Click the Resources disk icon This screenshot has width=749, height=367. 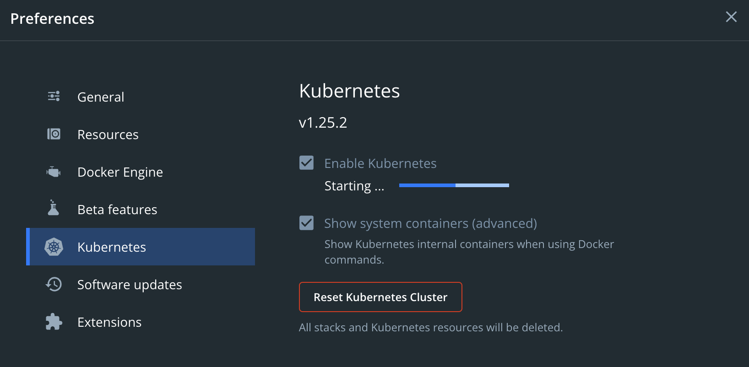(54, 134)
